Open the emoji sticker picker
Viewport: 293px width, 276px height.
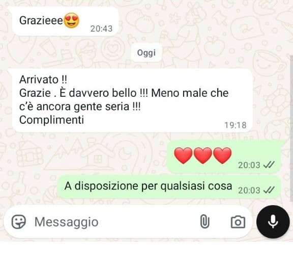coord(18,222)
